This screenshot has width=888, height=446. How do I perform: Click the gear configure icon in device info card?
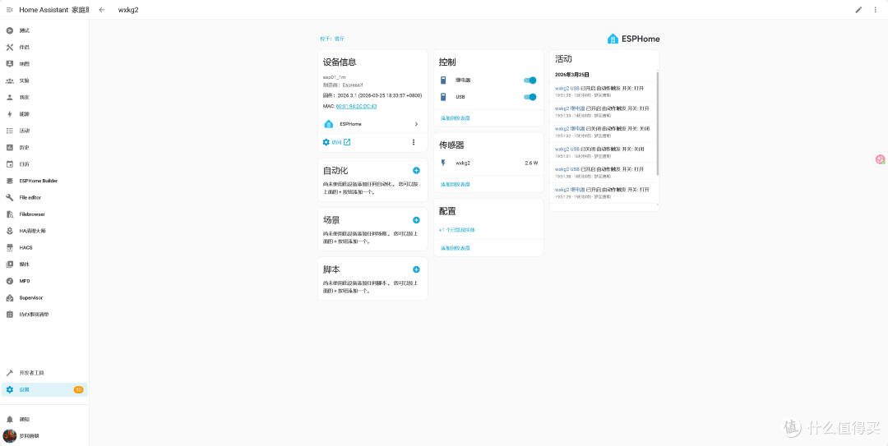326,142
